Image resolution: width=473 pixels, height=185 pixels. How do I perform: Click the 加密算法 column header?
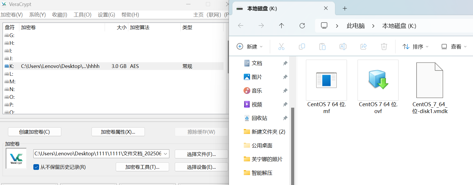154,27
